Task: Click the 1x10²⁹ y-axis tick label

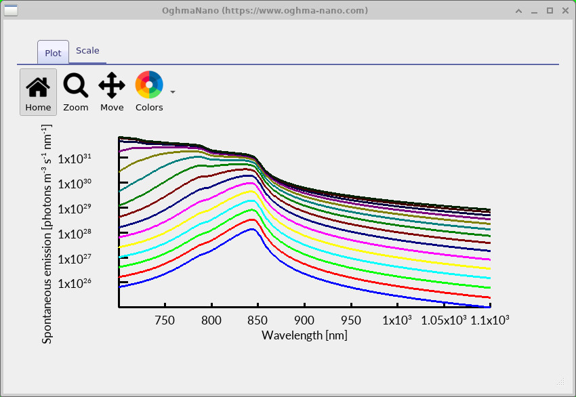Action: [75, 209]
